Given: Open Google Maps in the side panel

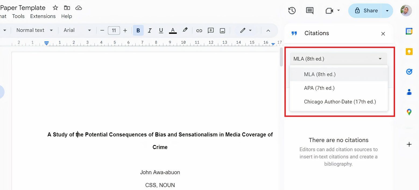Looking at the screenshot, I should pos(409,112).
